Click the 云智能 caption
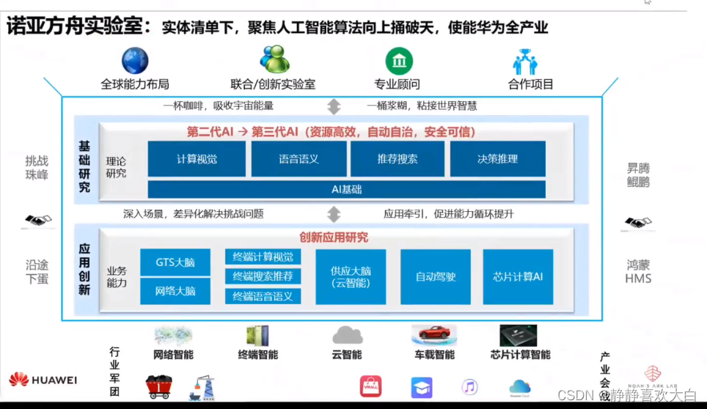The image size is (707, 409). pyautogui.click(x=347, y=355)
